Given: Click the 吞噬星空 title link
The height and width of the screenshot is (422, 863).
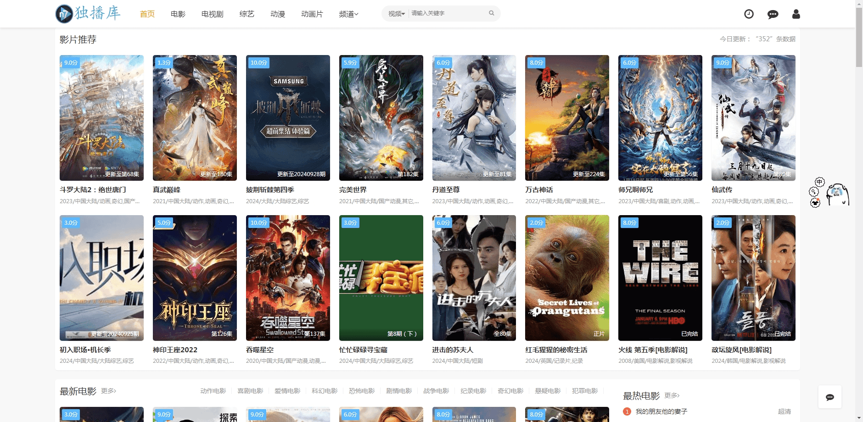Looking at the screenshot, I should pyautogui.click(x=260, y=350).
